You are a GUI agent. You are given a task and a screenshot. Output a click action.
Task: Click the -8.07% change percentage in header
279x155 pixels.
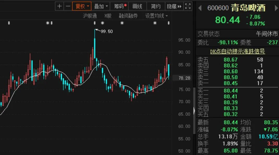point(256,24)
